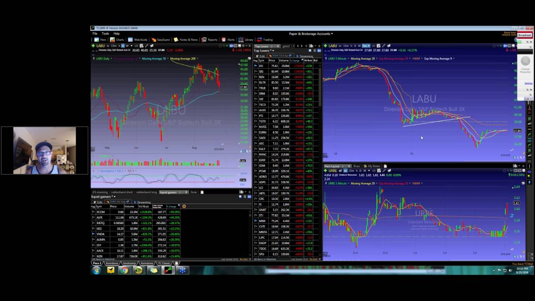The height and width of the screenshot is (301, 535).
Task: Open Alerts from the toolbar
Action: click(x=228, y=40)
